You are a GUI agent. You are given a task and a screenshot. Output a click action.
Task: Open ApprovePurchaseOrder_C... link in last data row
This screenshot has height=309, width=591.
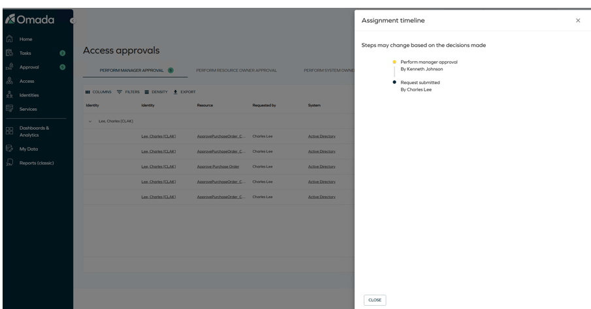point(221,197)
